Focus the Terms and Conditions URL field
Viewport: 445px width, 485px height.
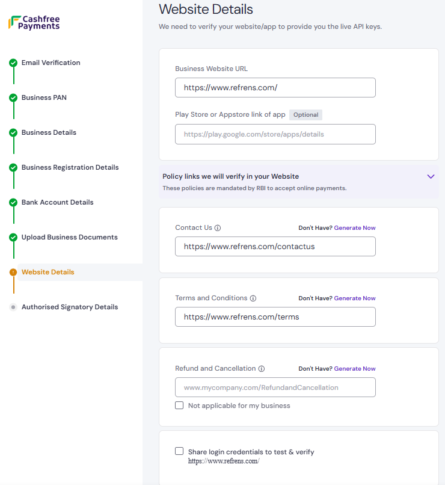click(275, 317)
